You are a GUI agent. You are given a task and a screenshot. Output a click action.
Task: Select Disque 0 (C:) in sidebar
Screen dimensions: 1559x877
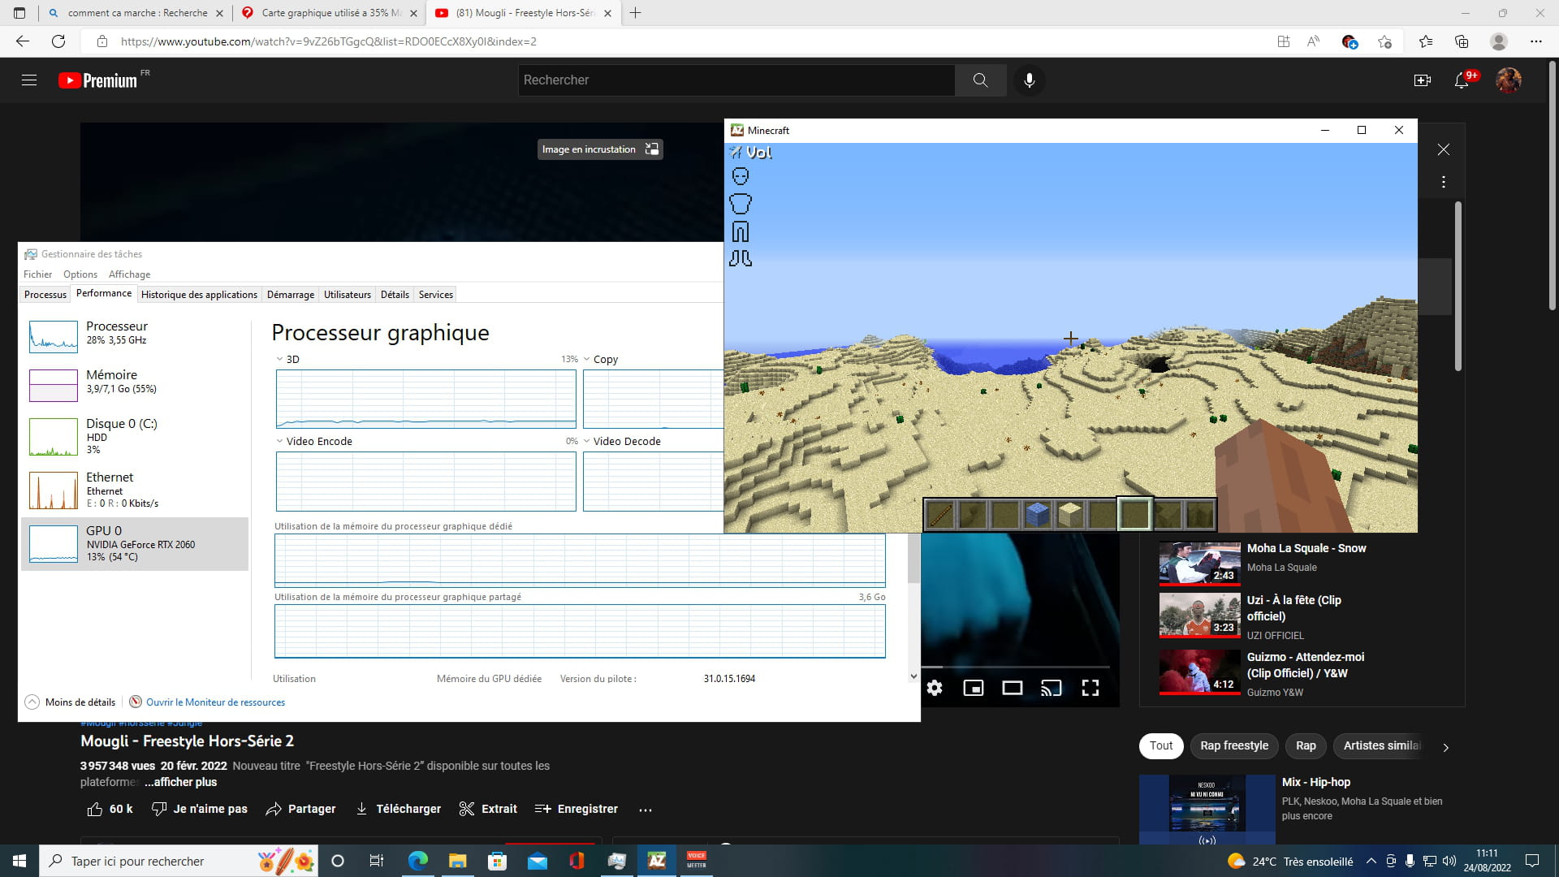pos(135,436)
